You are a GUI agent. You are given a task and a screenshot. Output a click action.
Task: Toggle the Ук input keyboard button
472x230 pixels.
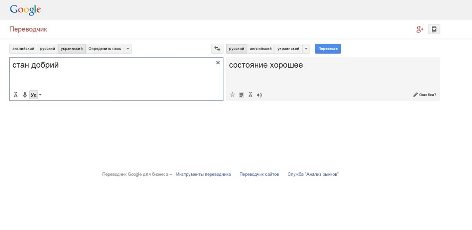click(x=33, y=95)
